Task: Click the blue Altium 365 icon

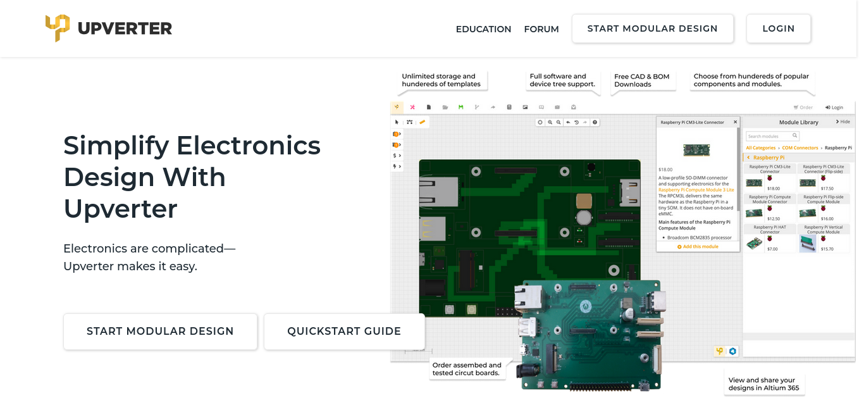Action: (x=732, y=351)
